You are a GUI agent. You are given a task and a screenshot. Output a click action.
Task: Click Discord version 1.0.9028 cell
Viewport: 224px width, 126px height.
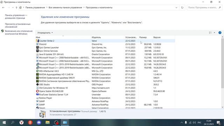157,44
